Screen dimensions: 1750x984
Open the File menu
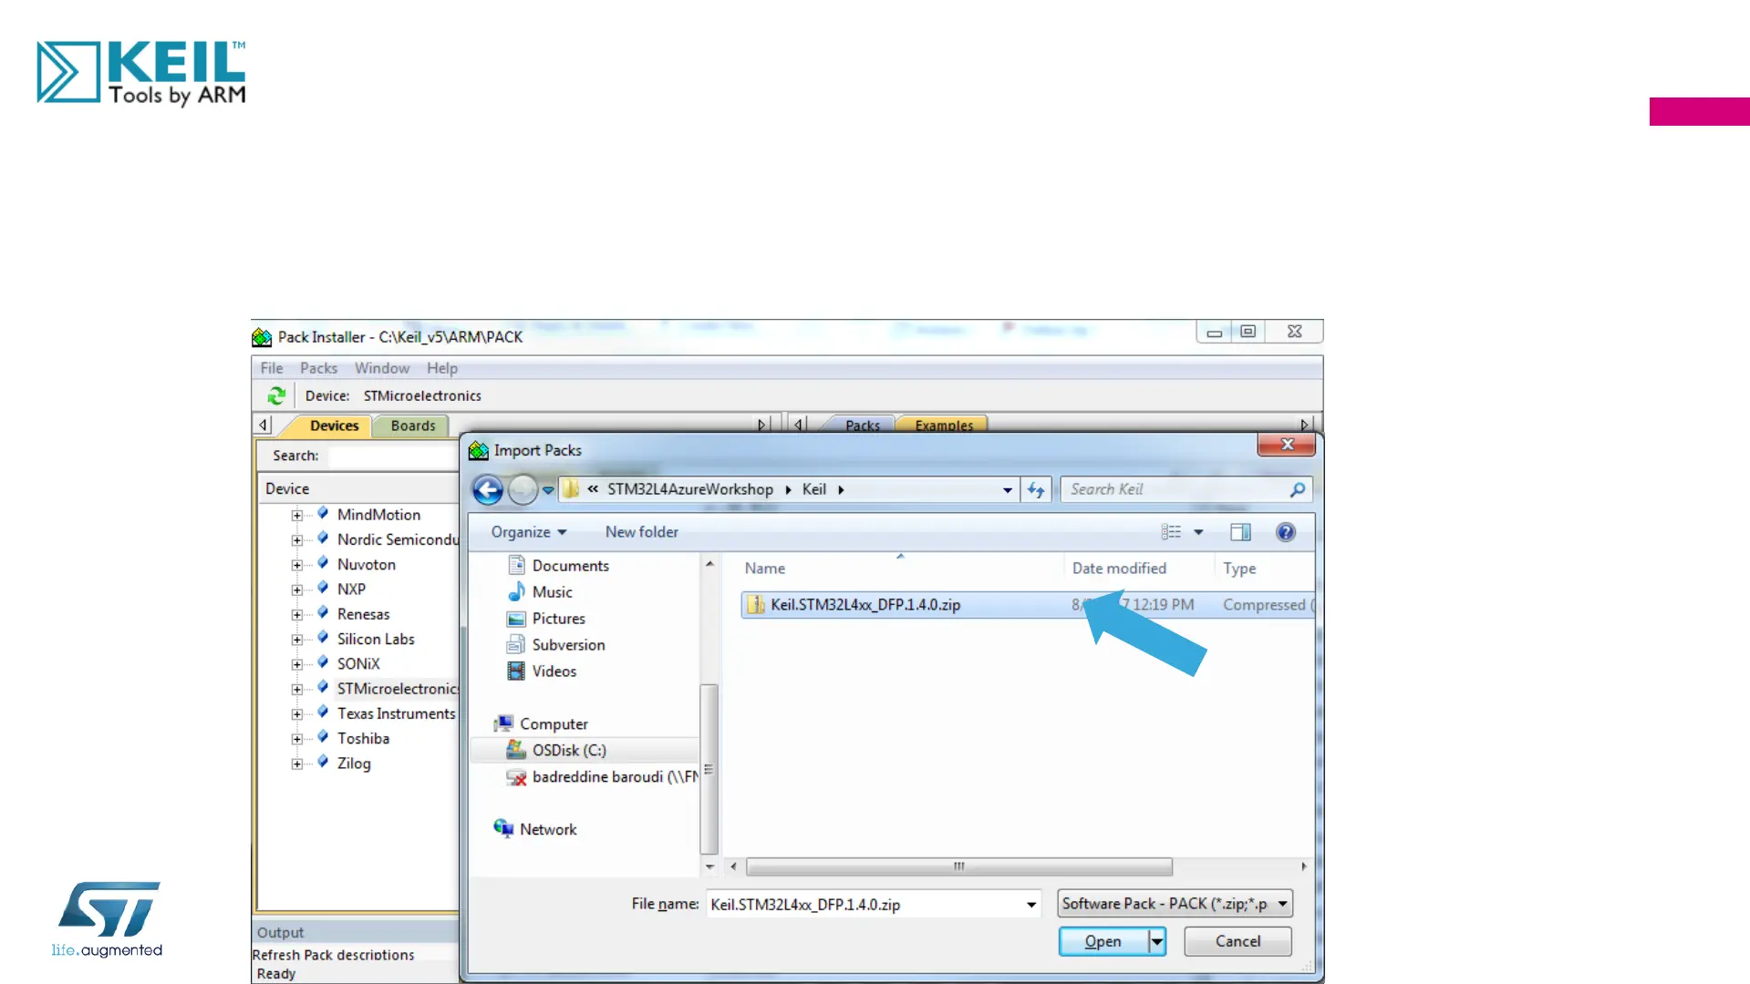(272, 368)
